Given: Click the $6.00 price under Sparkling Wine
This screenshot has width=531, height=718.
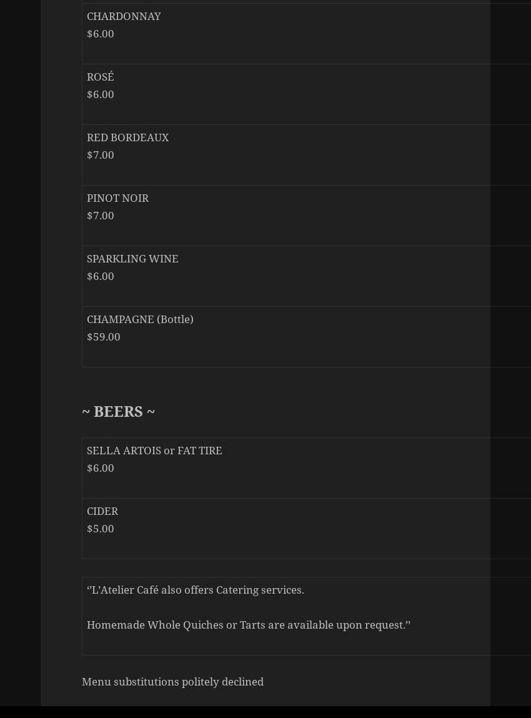Looking at the screenshot, I should tap(101, 277).
